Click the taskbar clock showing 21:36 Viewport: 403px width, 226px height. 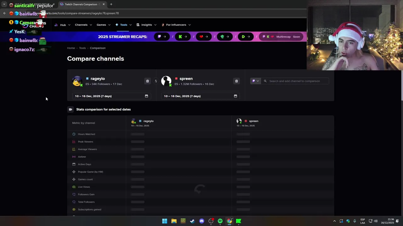point(387,221)
